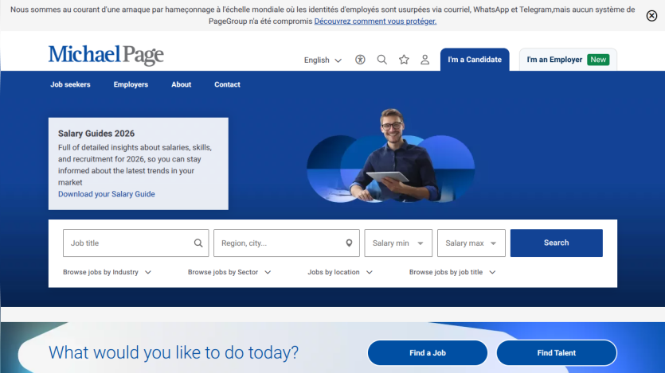Open the About menu
The image size is (665, 373).
[x=181, y=84]
